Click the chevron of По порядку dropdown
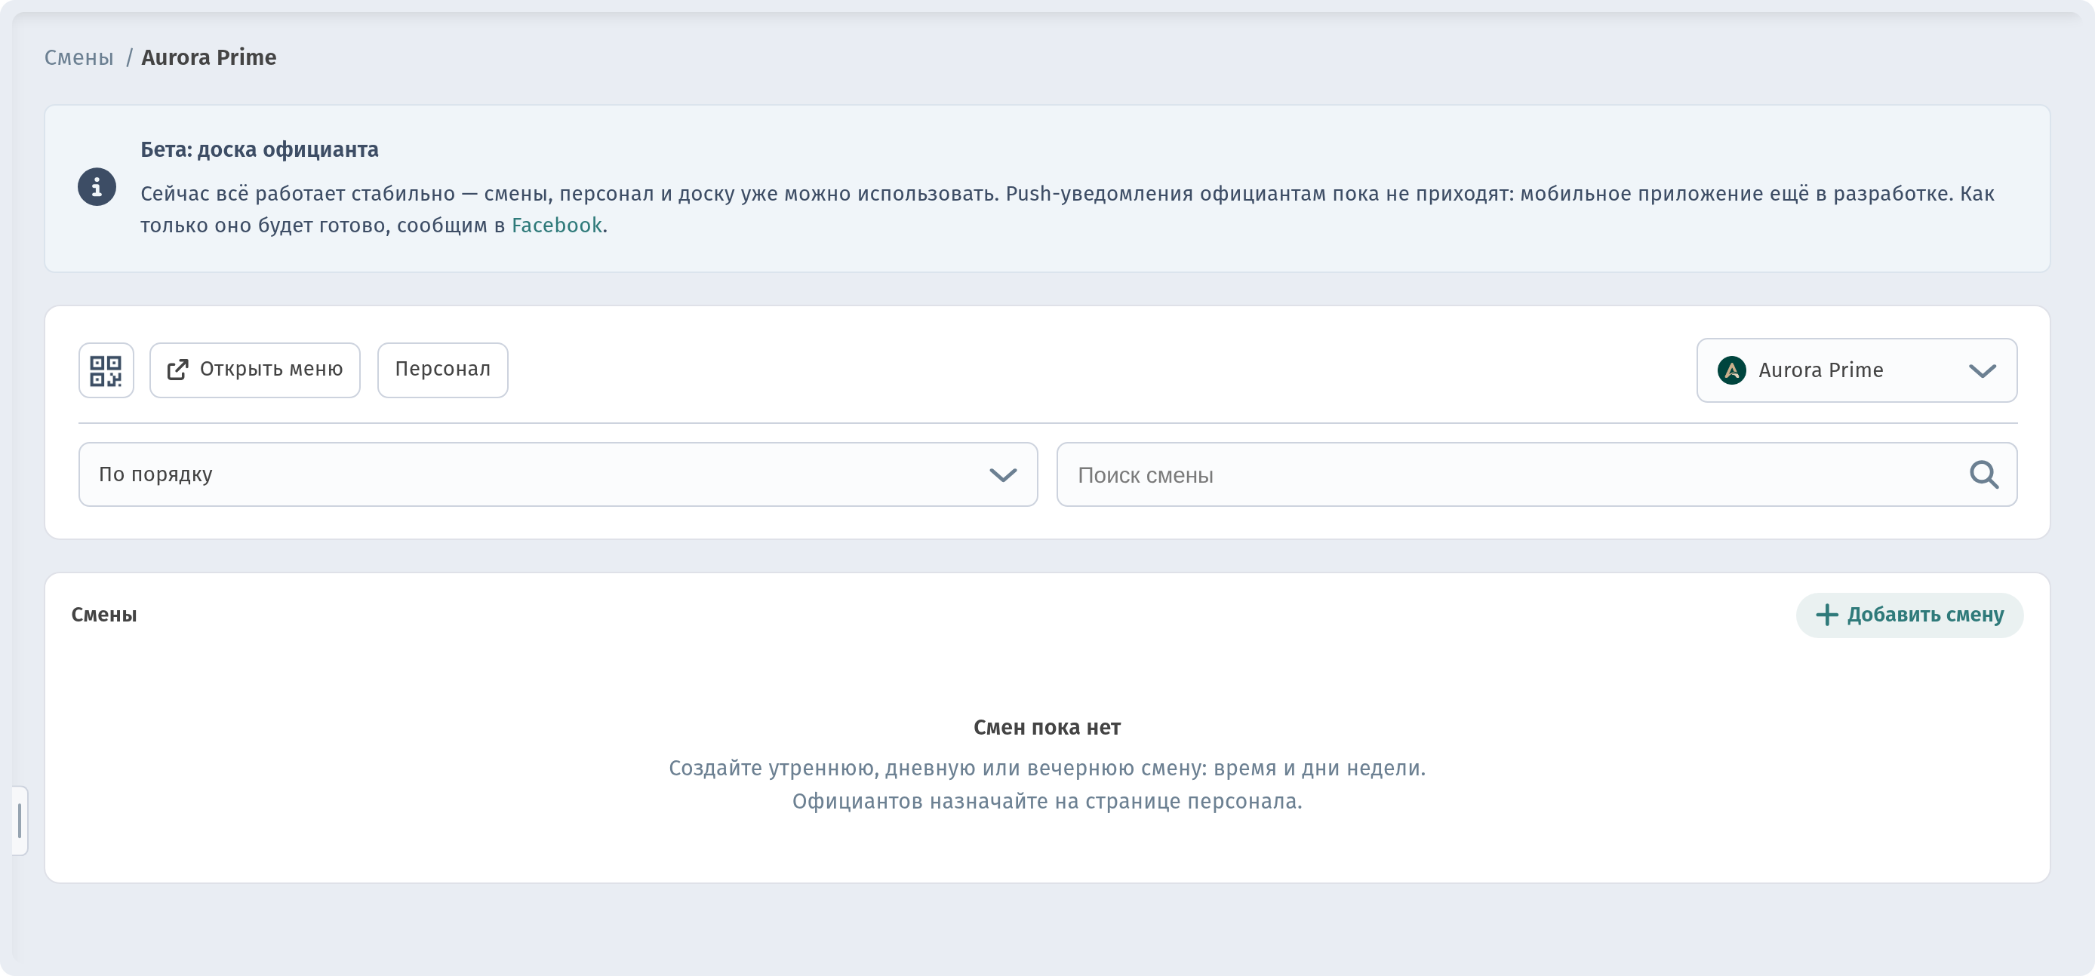Screen dimensions: 2095x976 (x=1003, y=474)
